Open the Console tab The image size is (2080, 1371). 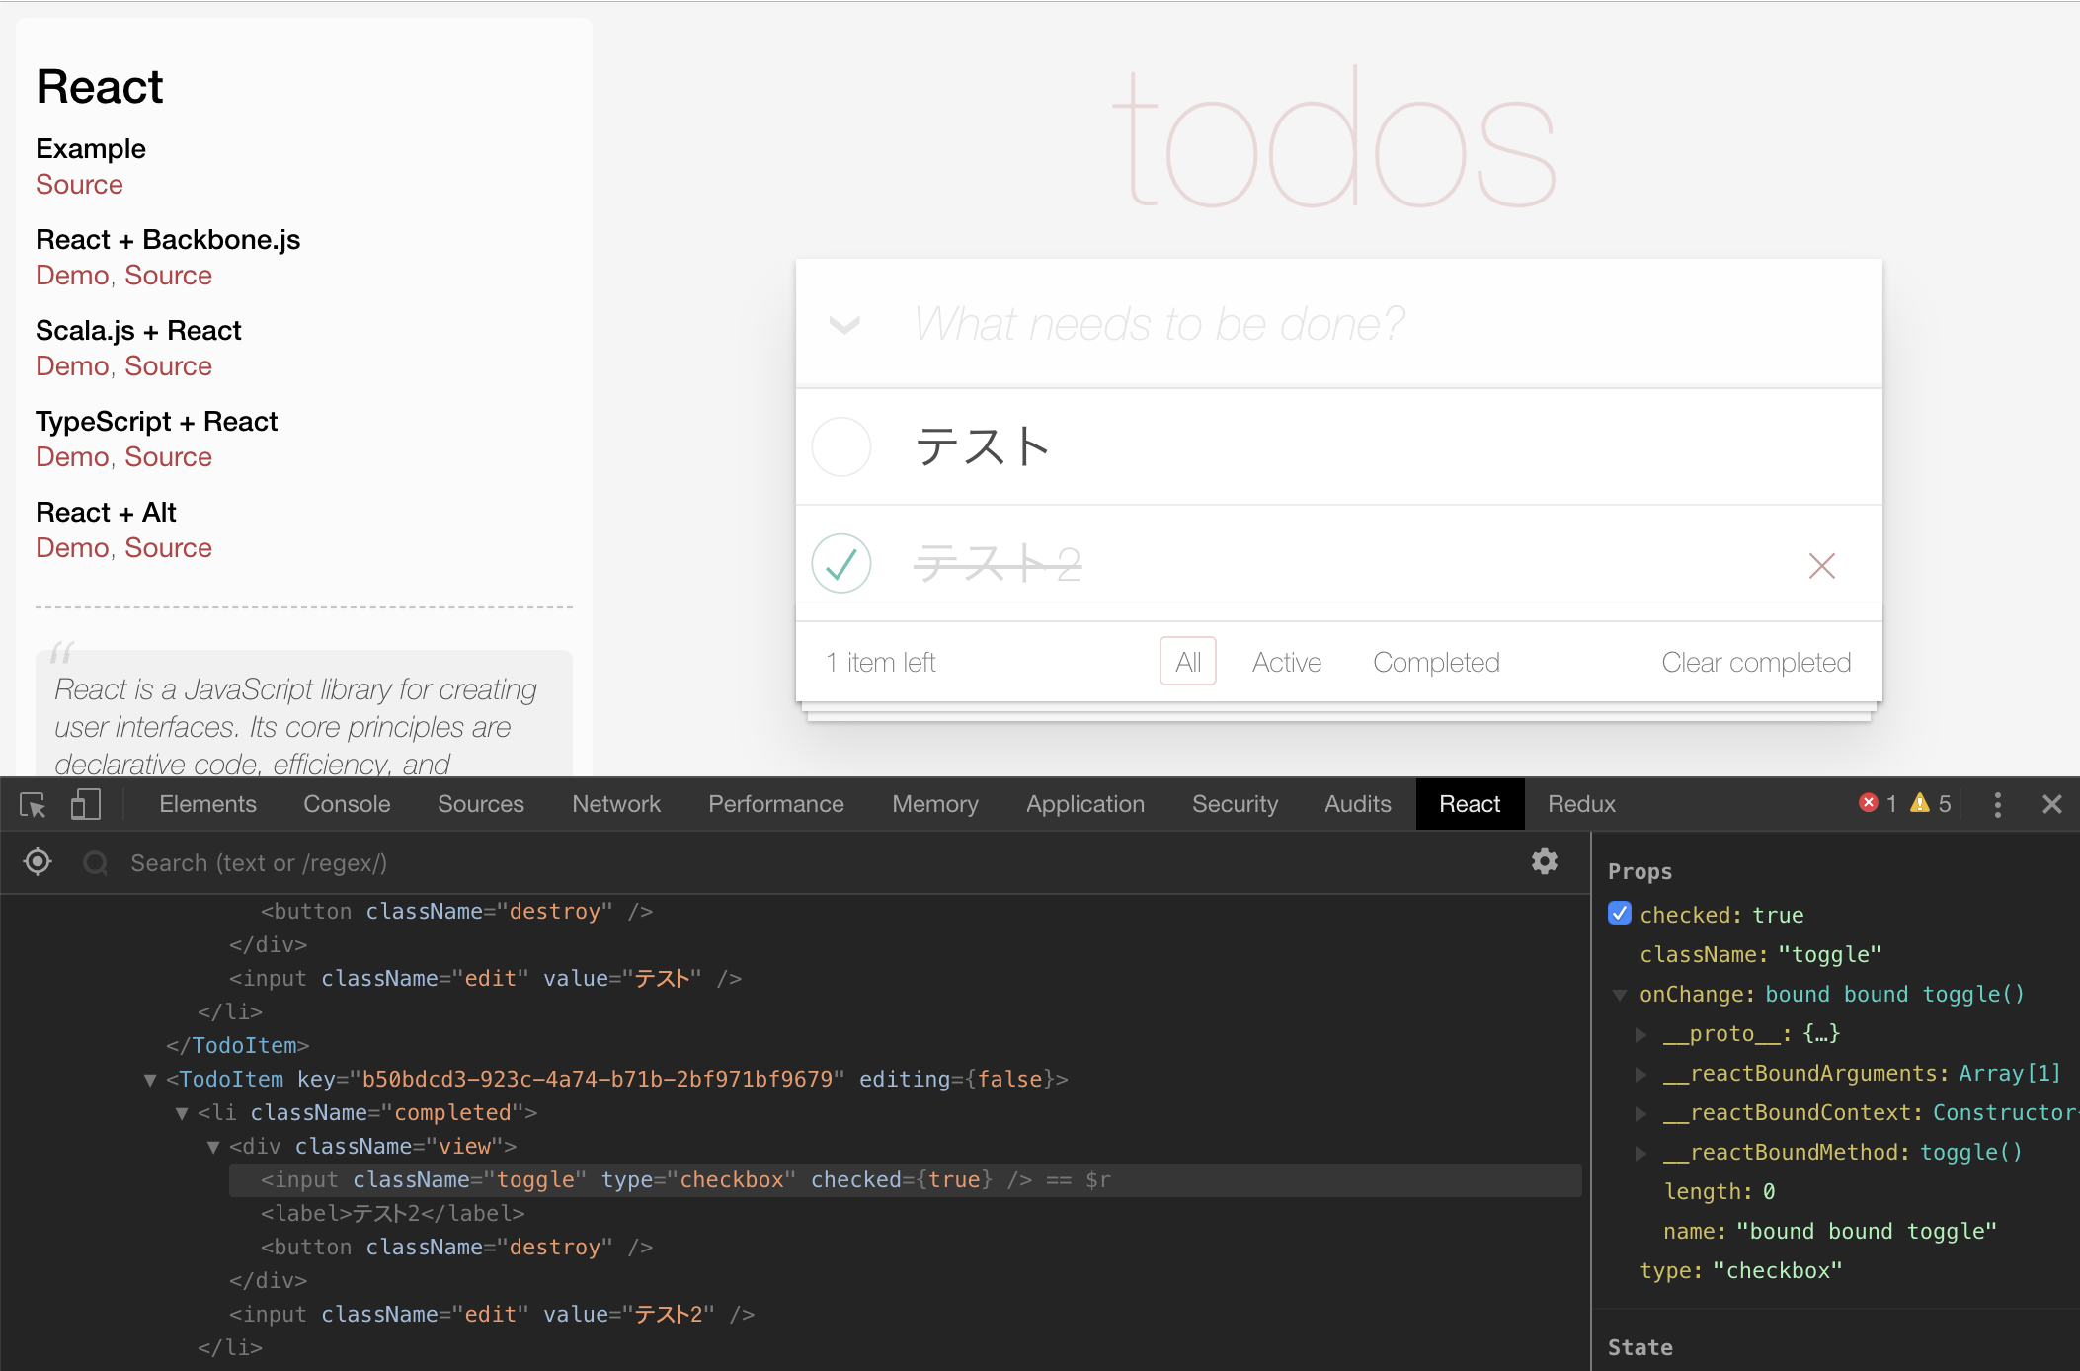point(347,804)
